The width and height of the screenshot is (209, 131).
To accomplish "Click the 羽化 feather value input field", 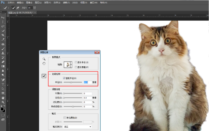I will click(88, 98).
